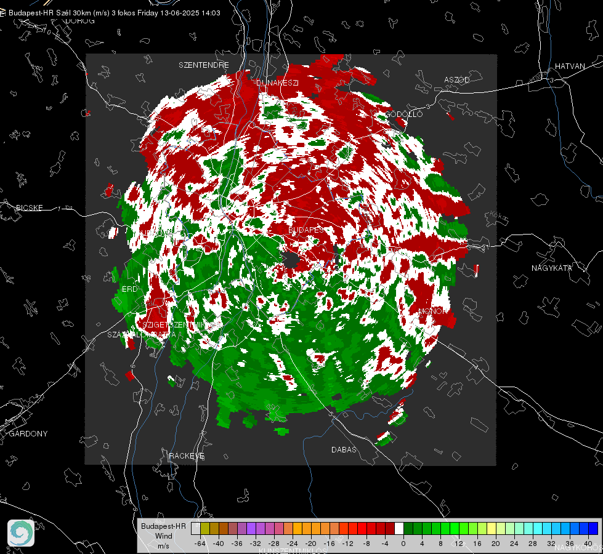Click the -64 value on the legend scale

point(200,544)
